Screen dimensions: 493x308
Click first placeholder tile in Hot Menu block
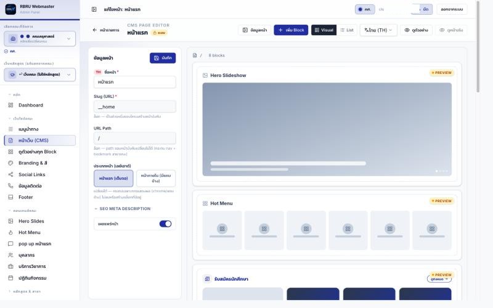pyautogui.click(x=222, y=230)
